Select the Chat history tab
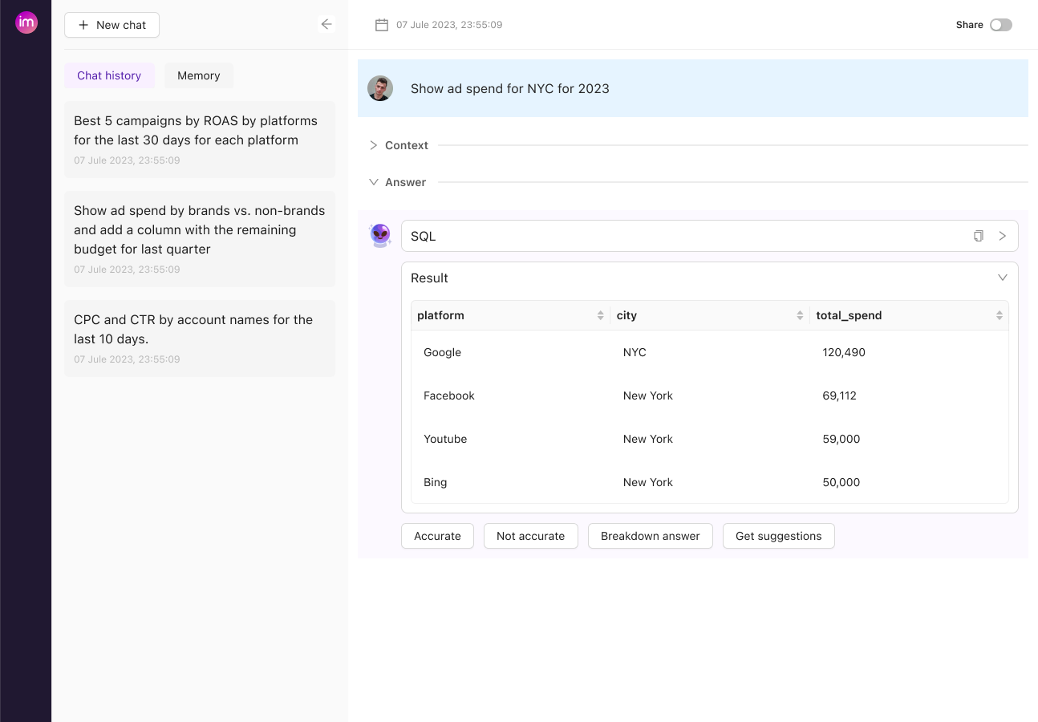The image size is (1038, 722). [109, 75]
